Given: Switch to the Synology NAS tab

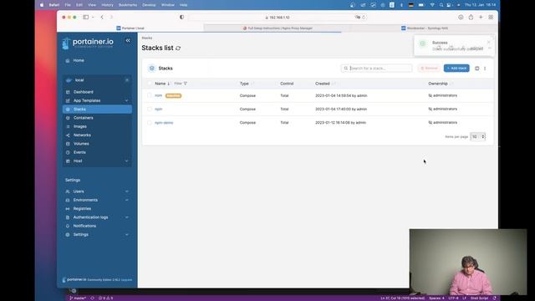Looking at the screenshot, I should [425, 28].
